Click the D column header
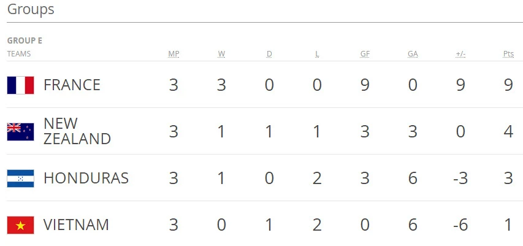Viewport: 523px width, 246px height. pos(269,54)
